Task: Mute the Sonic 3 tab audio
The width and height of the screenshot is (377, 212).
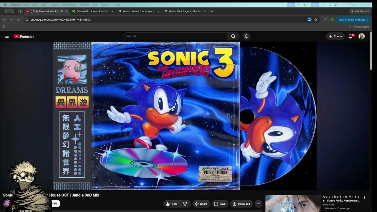Action: point(62,11)
